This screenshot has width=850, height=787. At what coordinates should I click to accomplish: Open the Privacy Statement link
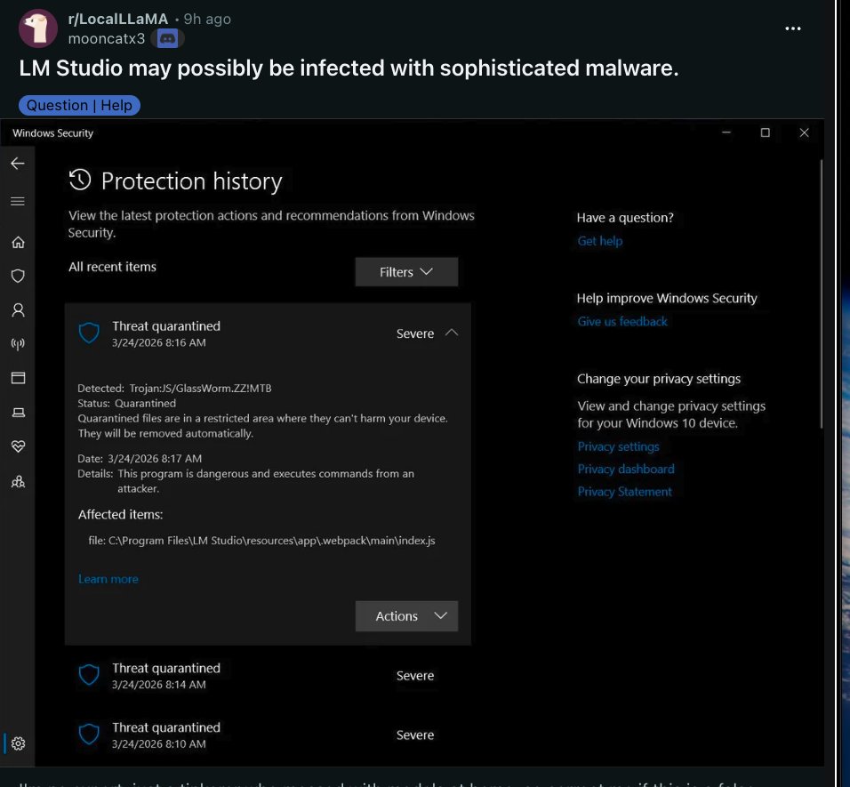(x=624, y=492)
